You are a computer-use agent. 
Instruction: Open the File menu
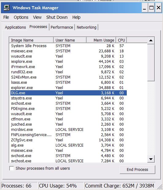(x=6, y=17)
